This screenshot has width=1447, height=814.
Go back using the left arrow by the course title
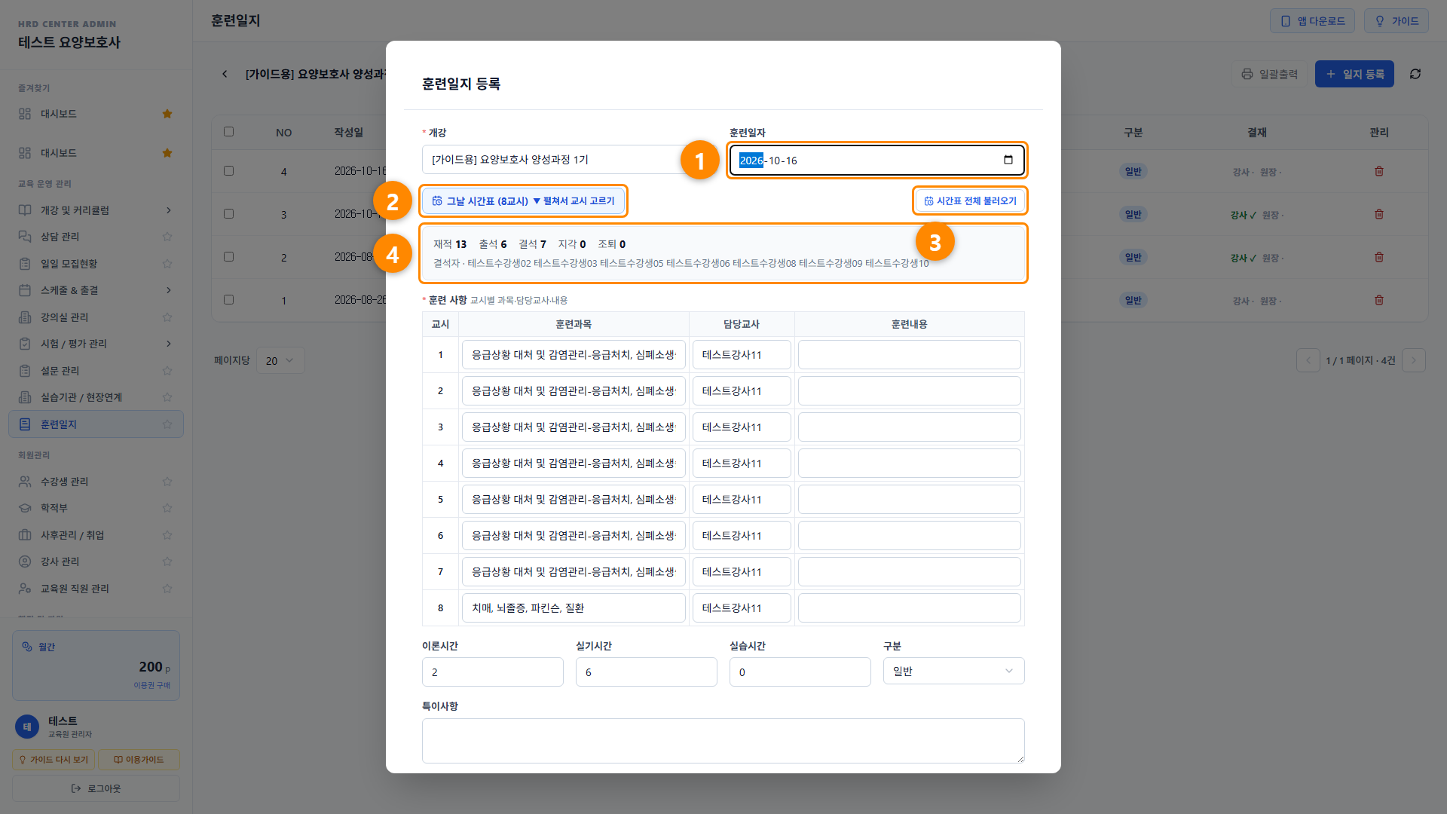point(225,74)
